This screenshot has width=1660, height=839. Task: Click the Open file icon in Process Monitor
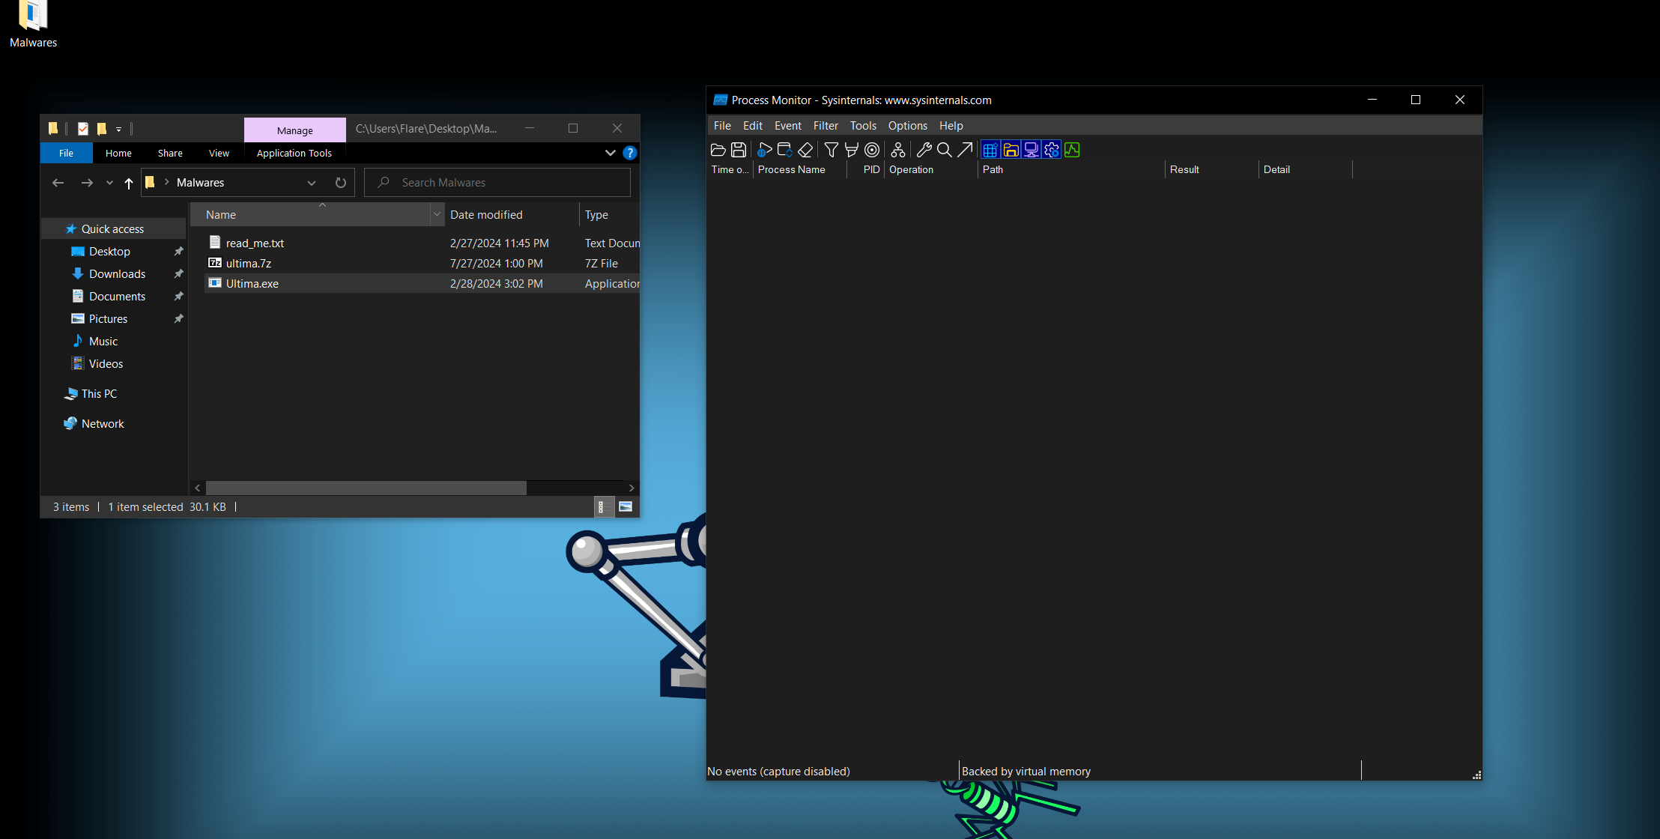coord(718,150)
